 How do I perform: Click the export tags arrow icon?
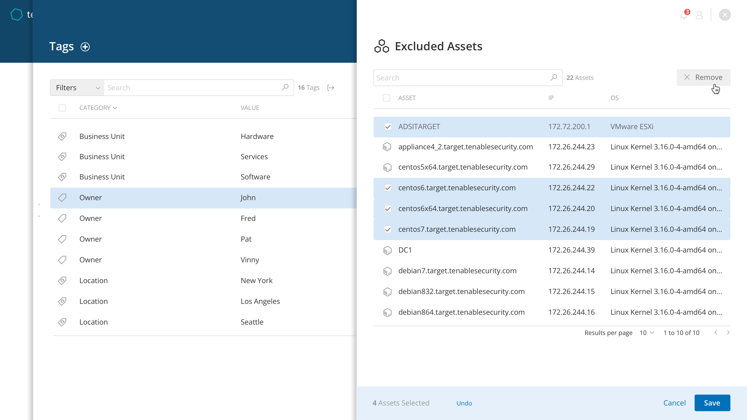pos(331,88)
